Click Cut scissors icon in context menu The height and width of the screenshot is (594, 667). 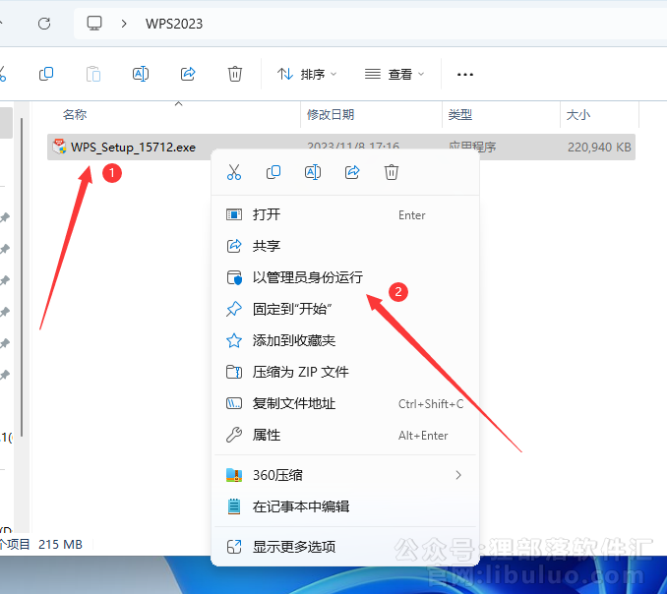click(234, 172)
